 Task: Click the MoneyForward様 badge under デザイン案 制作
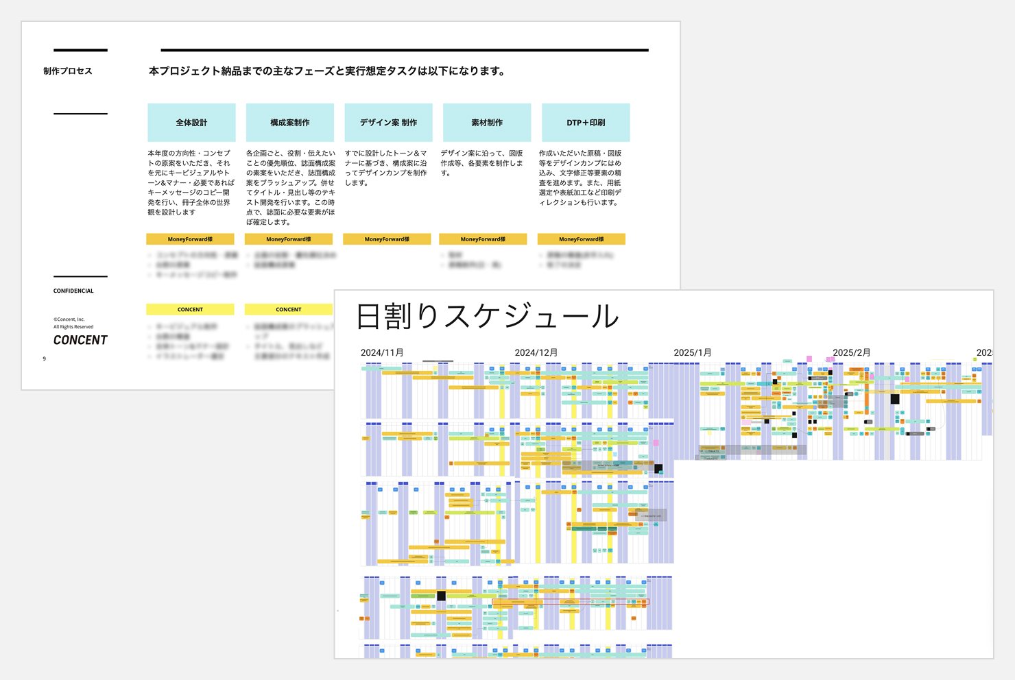point(388,239)
